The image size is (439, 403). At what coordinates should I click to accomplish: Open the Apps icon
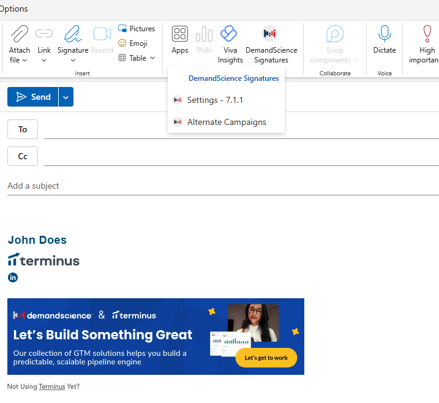click(x=180, y=34)
